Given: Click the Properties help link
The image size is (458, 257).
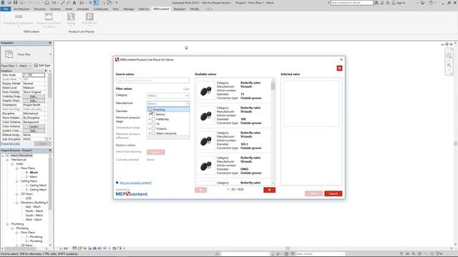Looking at the screenshot, I should pyautogui.click(x=11, y=143).
